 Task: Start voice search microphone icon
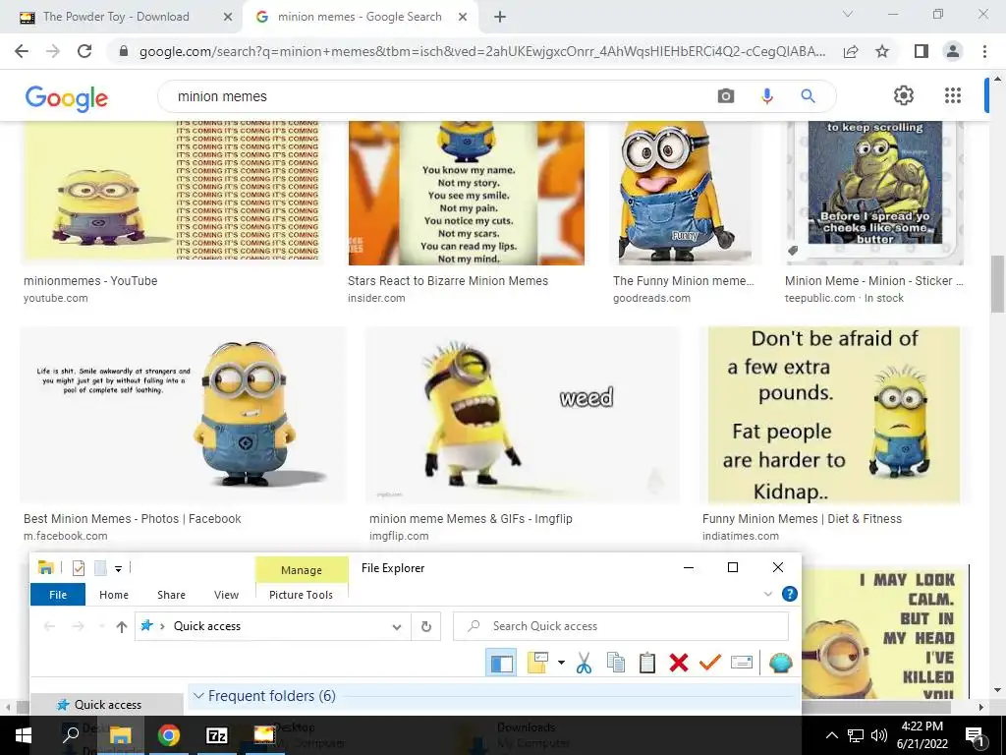pyautogui.click(x=766, y=96)
